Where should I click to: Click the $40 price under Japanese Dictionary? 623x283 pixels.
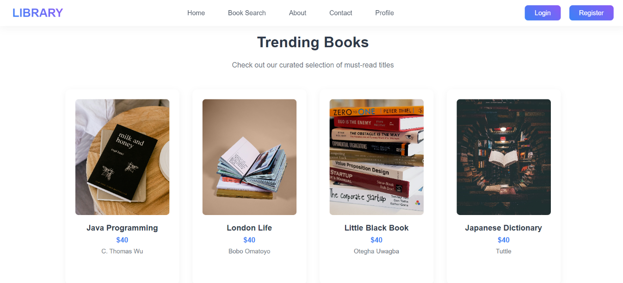tap(503, 240)
